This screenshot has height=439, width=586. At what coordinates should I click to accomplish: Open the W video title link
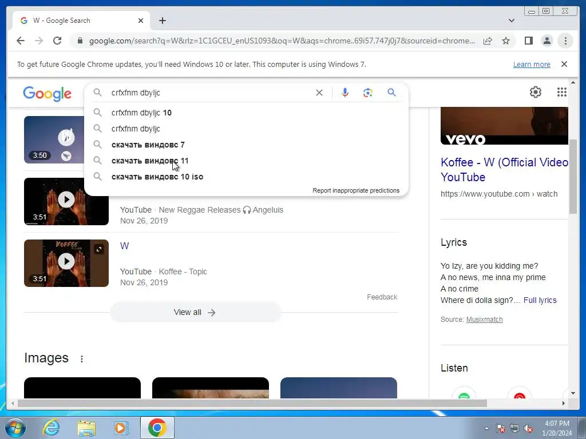(124, 246)
